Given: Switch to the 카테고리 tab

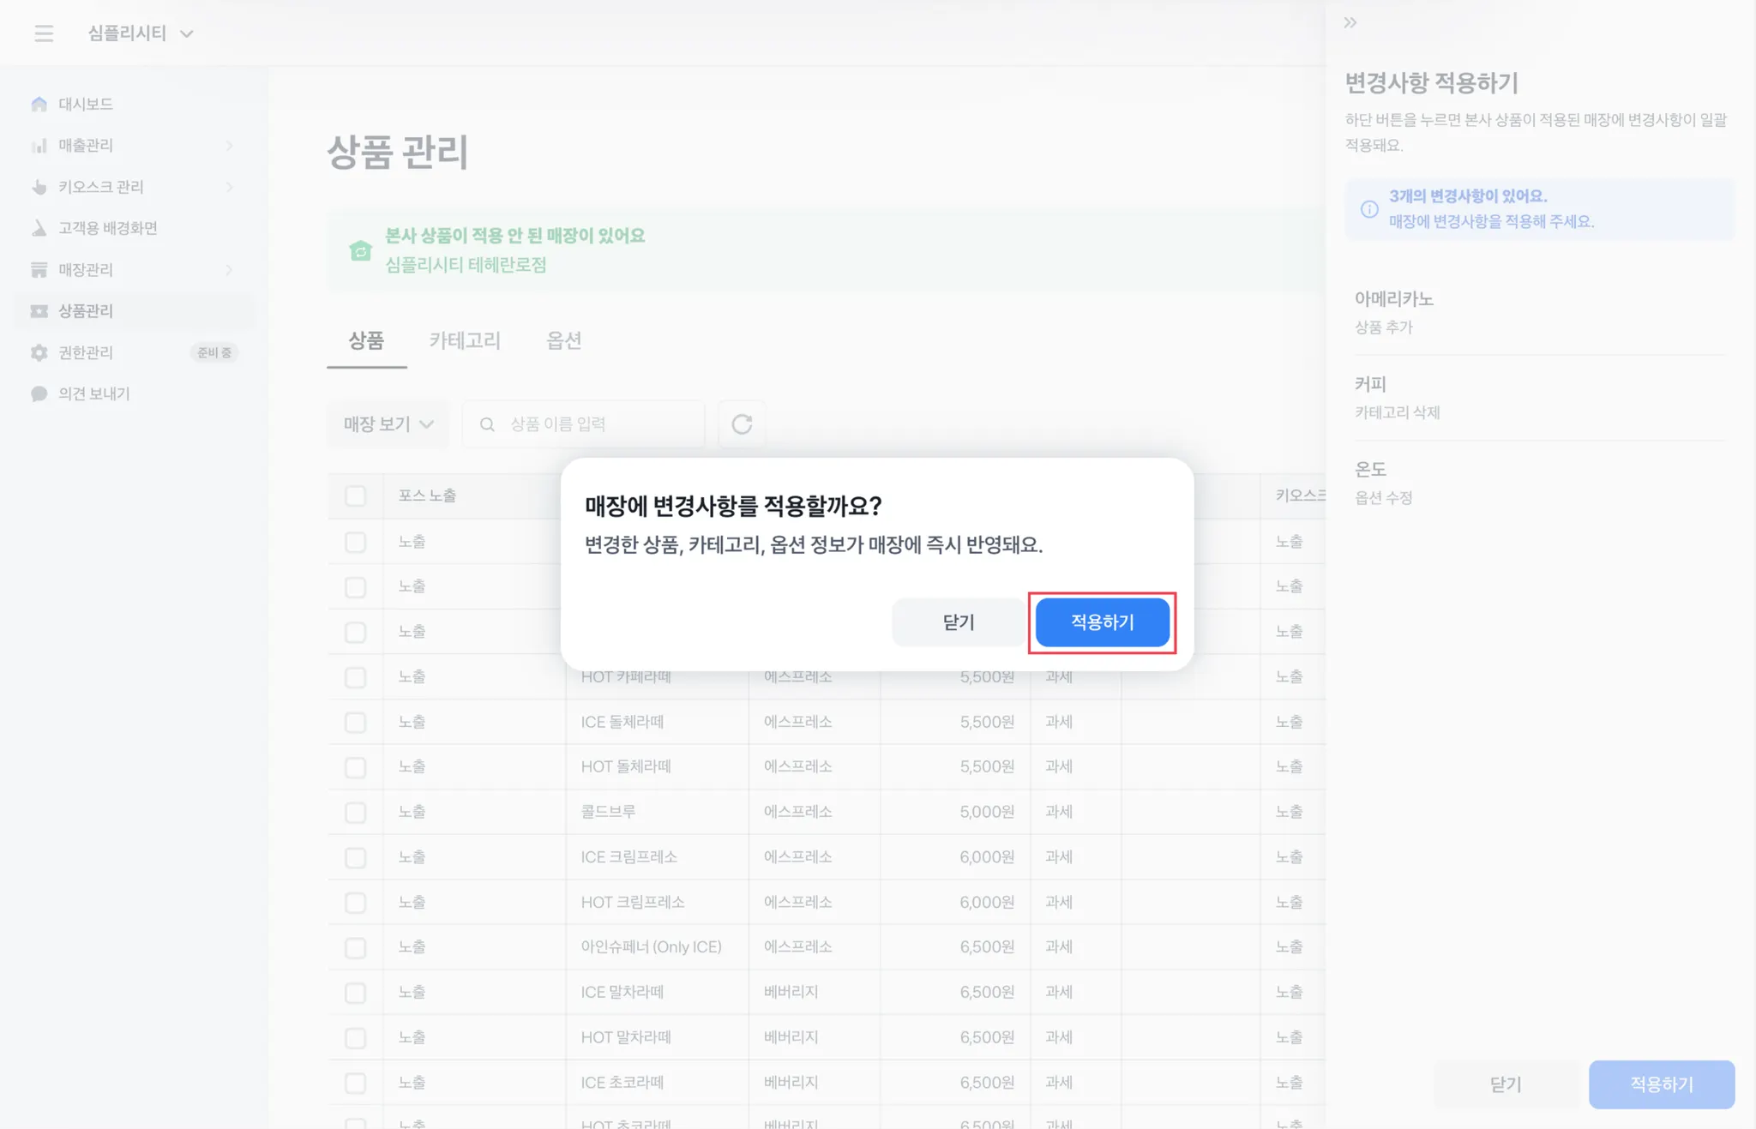Looking at the screenshot, I should [x=465, y=340].
